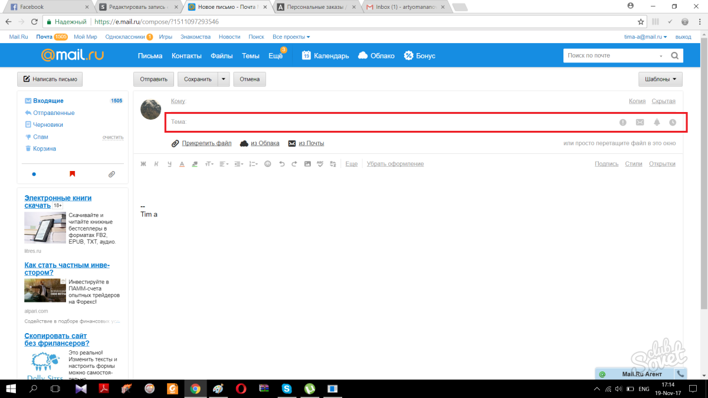
Task: Schedule delayed sending with clock icon
Action: tap(673, 122)
